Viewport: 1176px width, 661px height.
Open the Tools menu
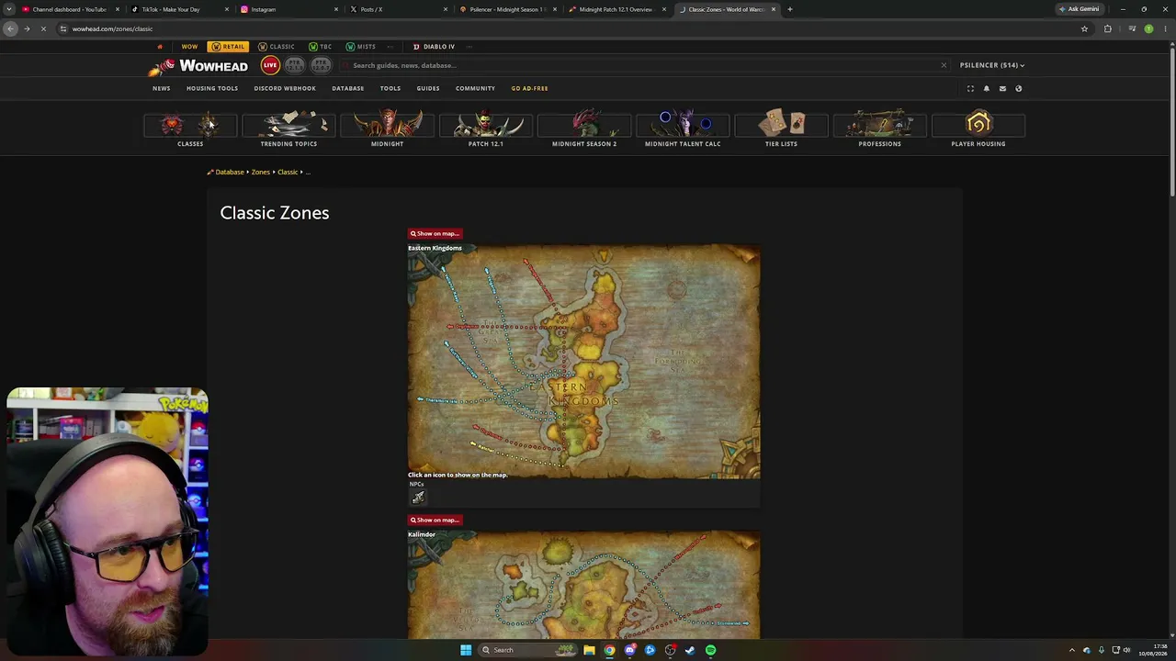pyautogui.click(x=390, y=88)
